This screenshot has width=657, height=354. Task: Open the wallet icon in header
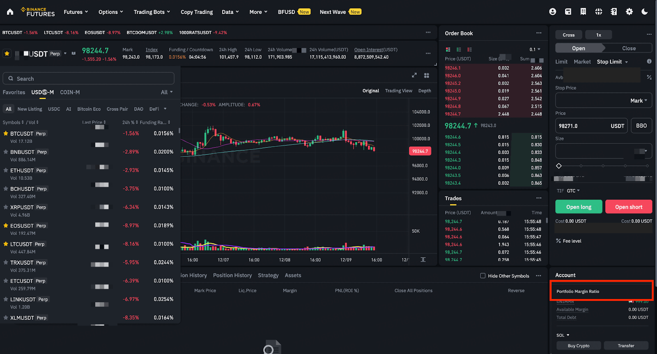pyautogui.click(x=568, y=12)
